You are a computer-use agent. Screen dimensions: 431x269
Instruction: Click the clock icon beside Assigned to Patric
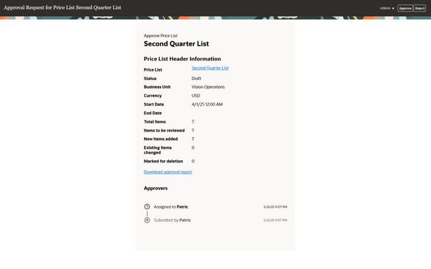pos(147,207)
